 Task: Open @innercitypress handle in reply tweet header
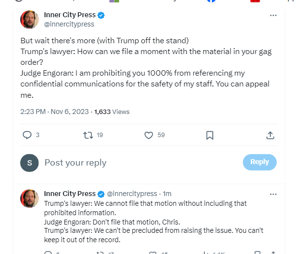[132, 194]
